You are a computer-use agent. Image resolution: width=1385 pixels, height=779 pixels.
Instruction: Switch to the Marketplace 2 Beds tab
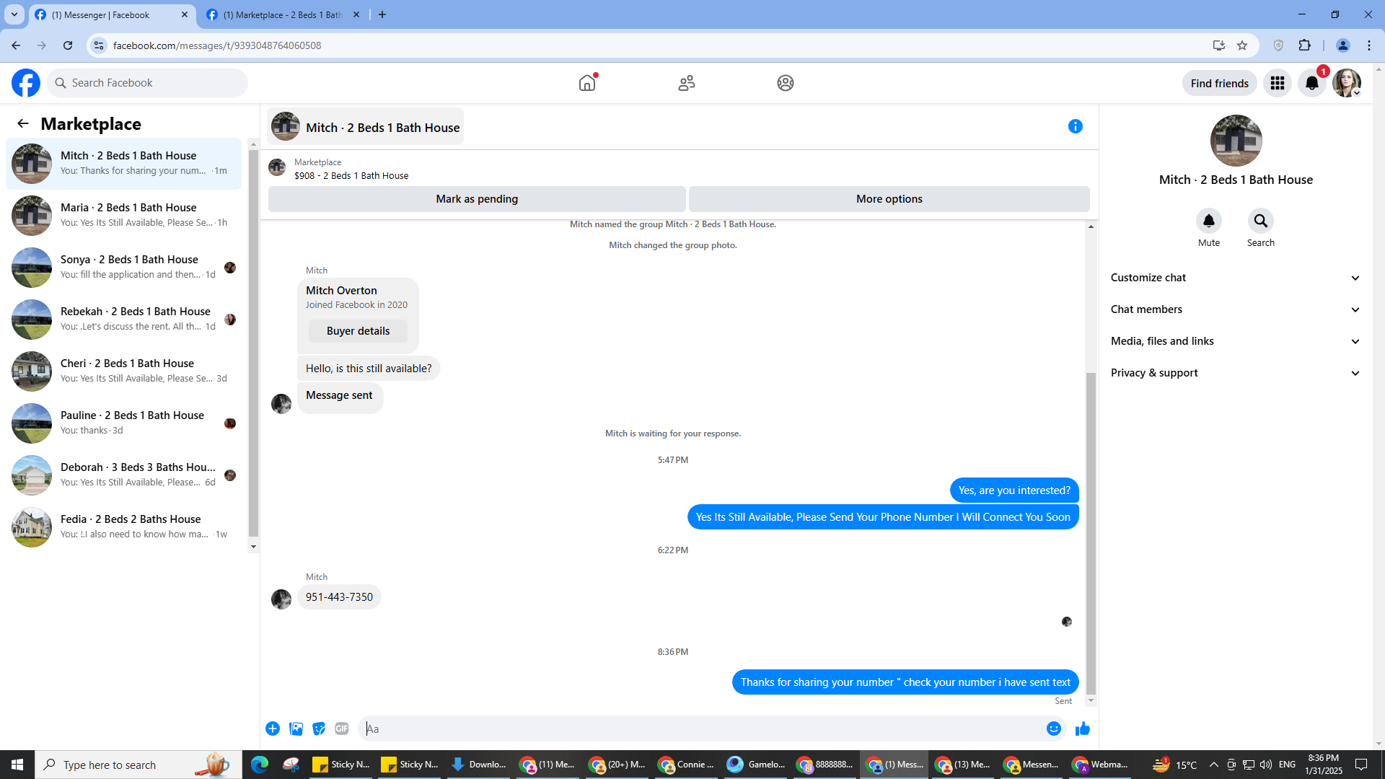(x=283, y=14)
